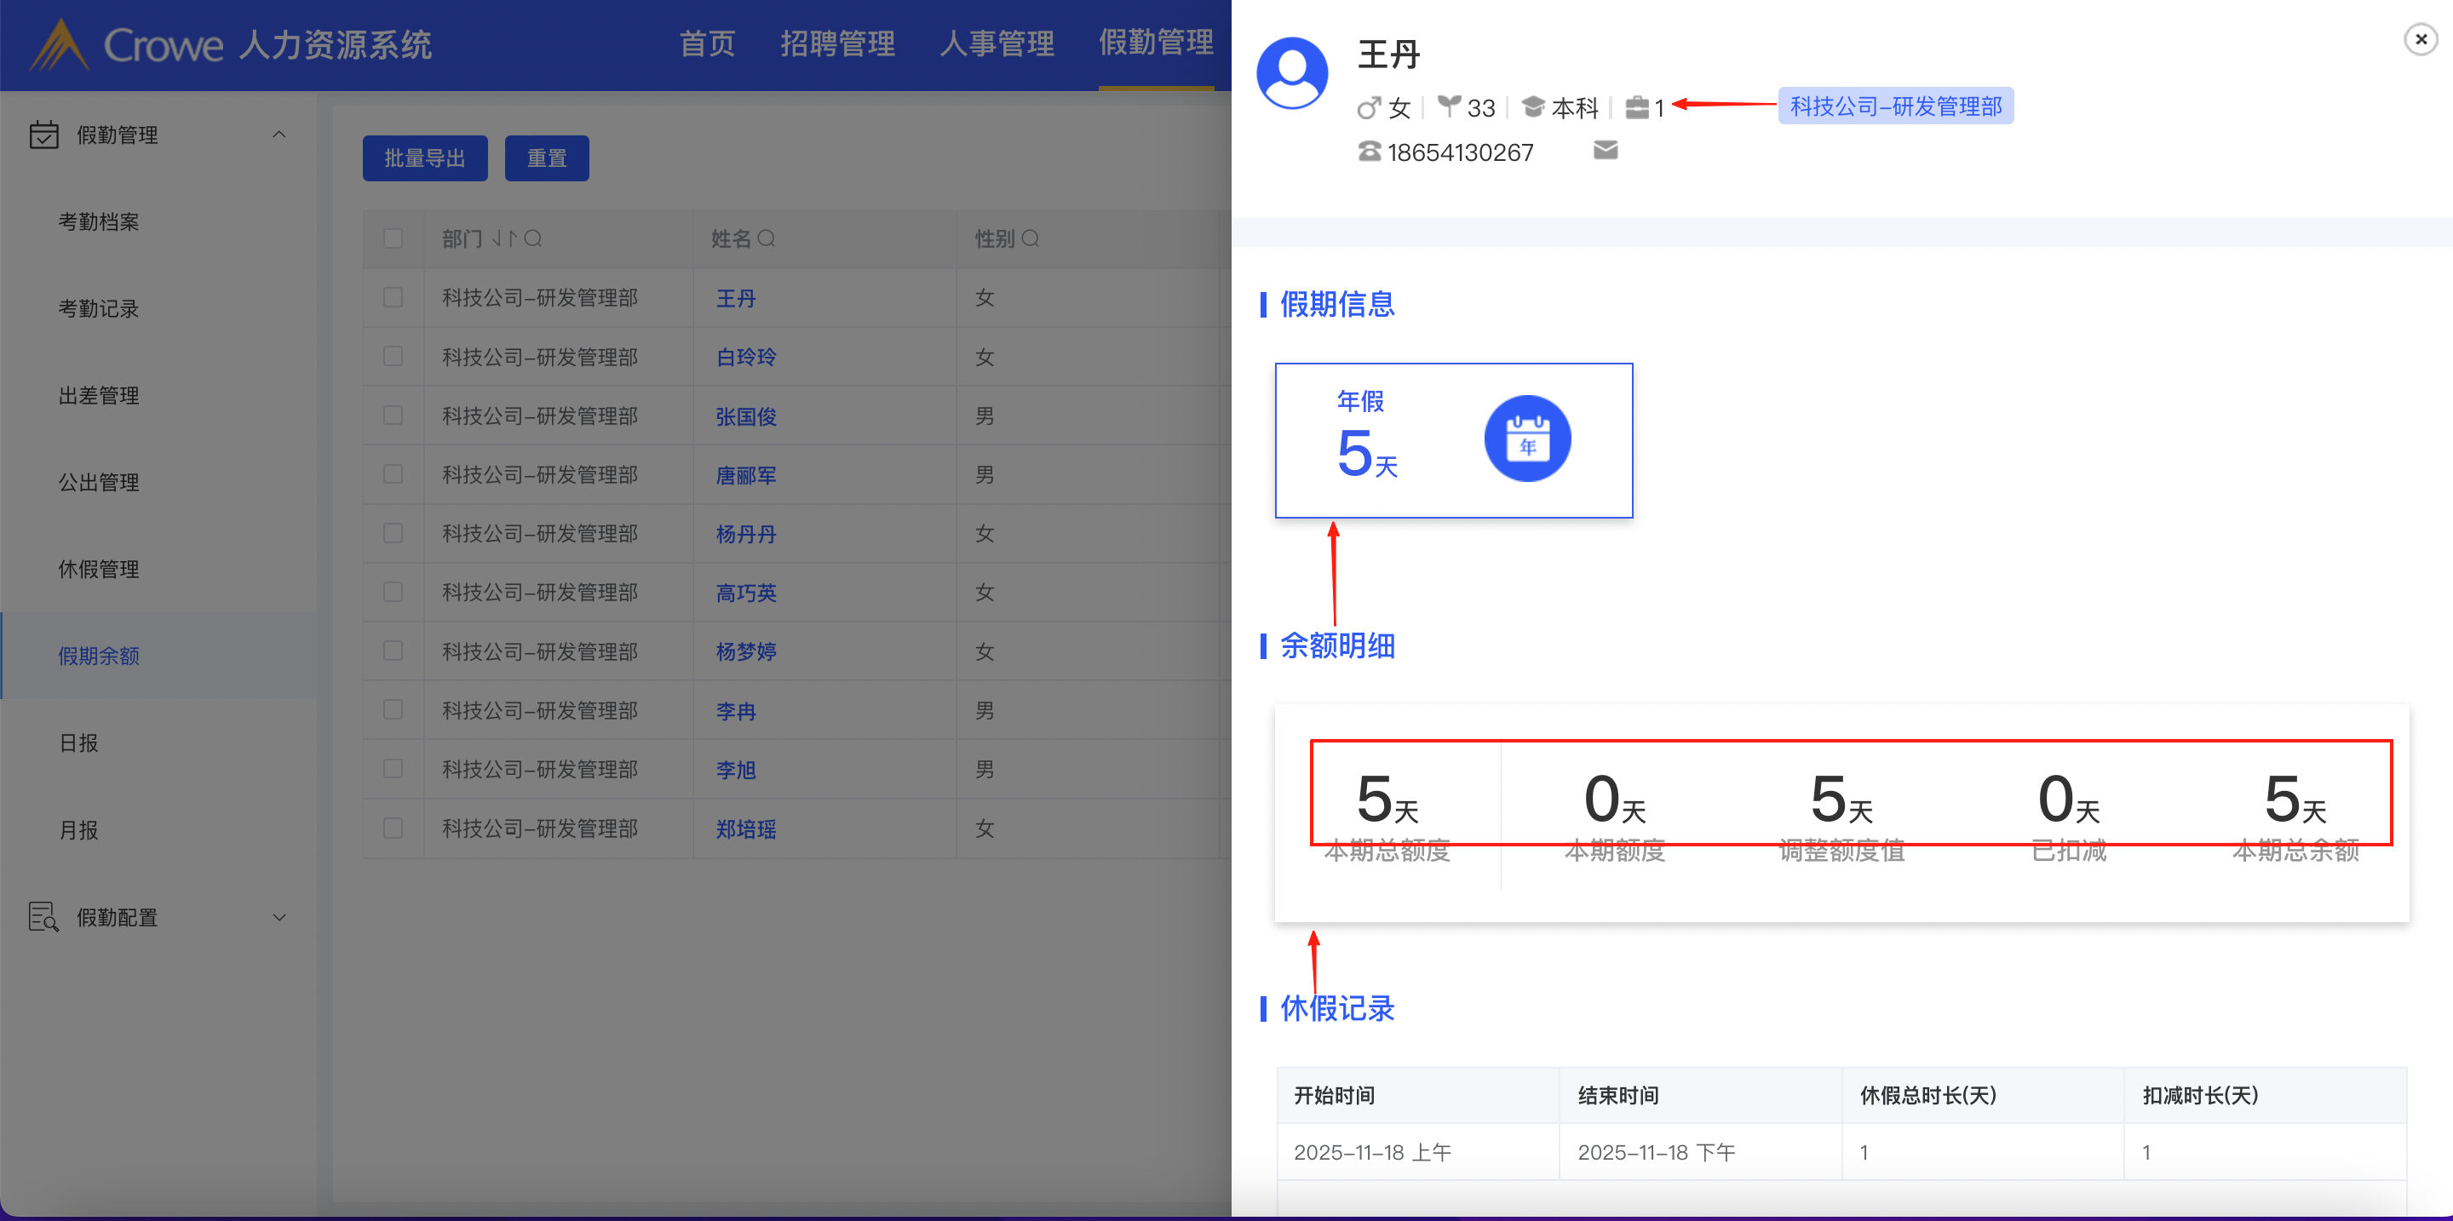Open the 张国俊 name link
This screenshot has width=2453, height=1221.
pos(745,417)
